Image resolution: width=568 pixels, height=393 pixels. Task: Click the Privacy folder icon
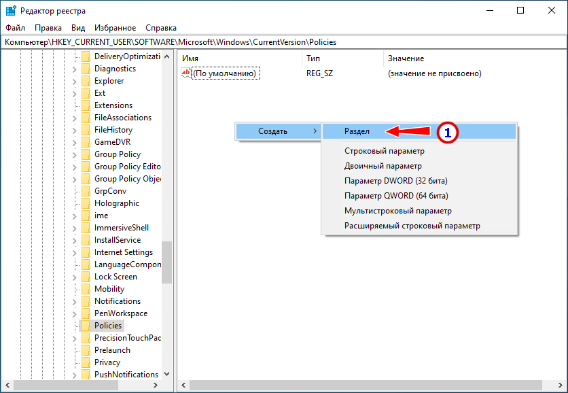click(x=86, y=363)
